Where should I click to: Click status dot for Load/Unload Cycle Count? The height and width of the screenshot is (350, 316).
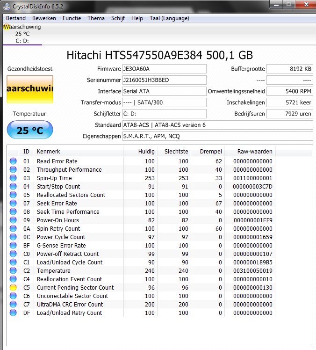point(13,262)
